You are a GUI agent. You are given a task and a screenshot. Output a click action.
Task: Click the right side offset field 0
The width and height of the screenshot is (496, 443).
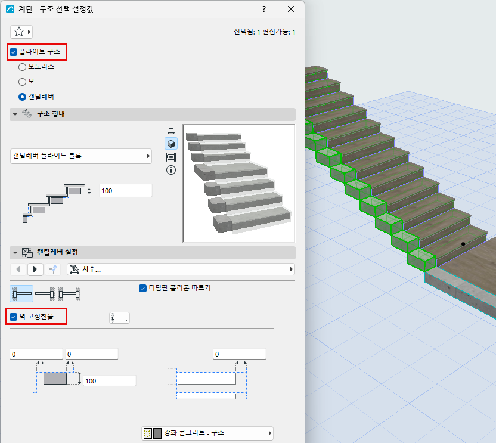pyautogui.click(x=240, y=354)
